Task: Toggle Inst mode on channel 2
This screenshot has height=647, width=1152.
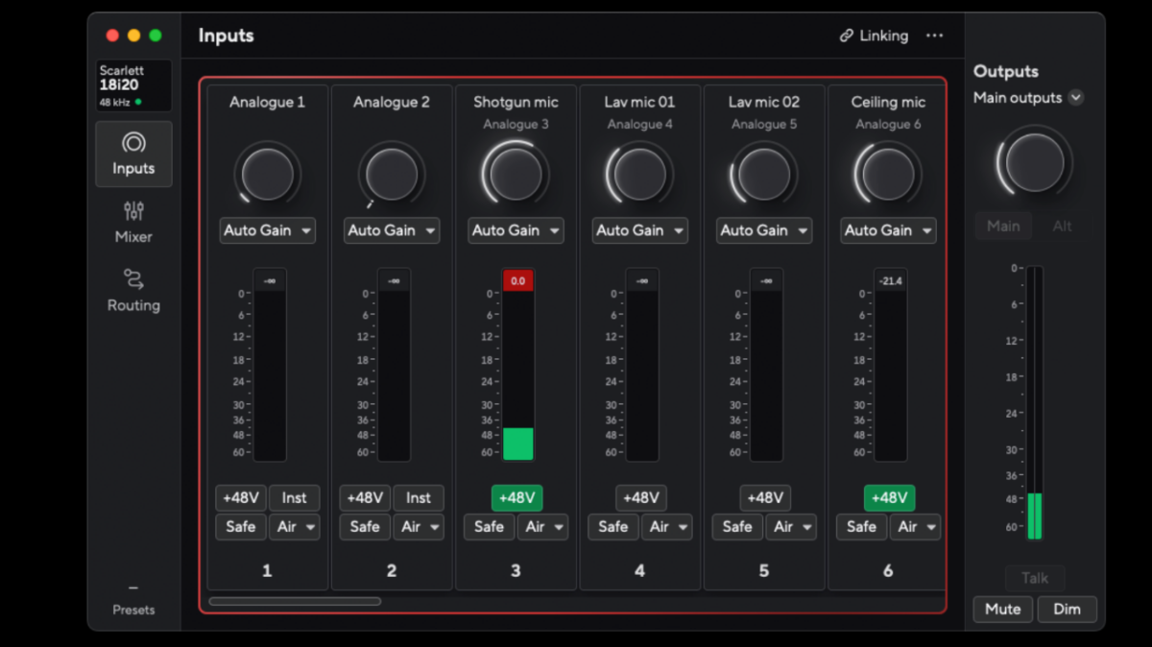Action: pyautogui.click(x=418, y=497)
